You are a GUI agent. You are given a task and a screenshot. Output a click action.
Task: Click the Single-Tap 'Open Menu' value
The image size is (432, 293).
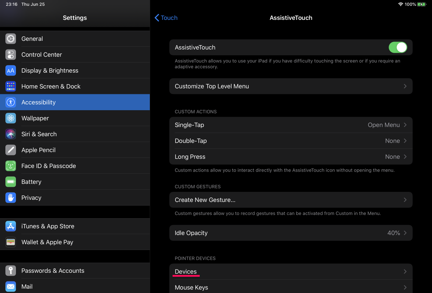click(384, 125)
